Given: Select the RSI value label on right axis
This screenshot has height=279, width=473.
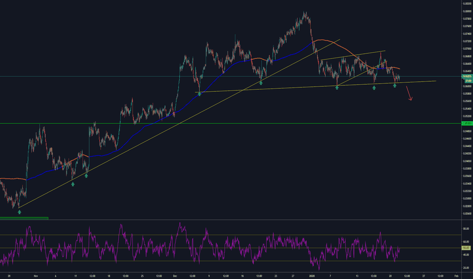Looking at the screenshot, I should (x=466, y=248).
